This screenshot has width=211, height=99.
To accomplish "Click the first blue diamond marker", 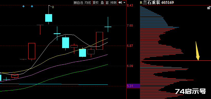I will tap(23, 6).
